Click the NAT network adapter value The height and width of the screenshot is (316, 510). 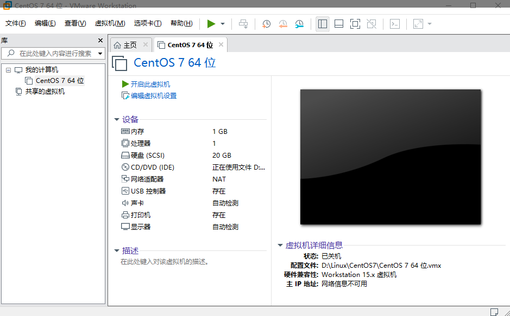pos(219,179)
